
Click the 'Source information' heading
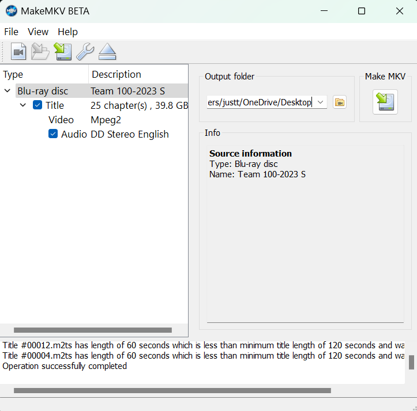[x=250, y=154]
